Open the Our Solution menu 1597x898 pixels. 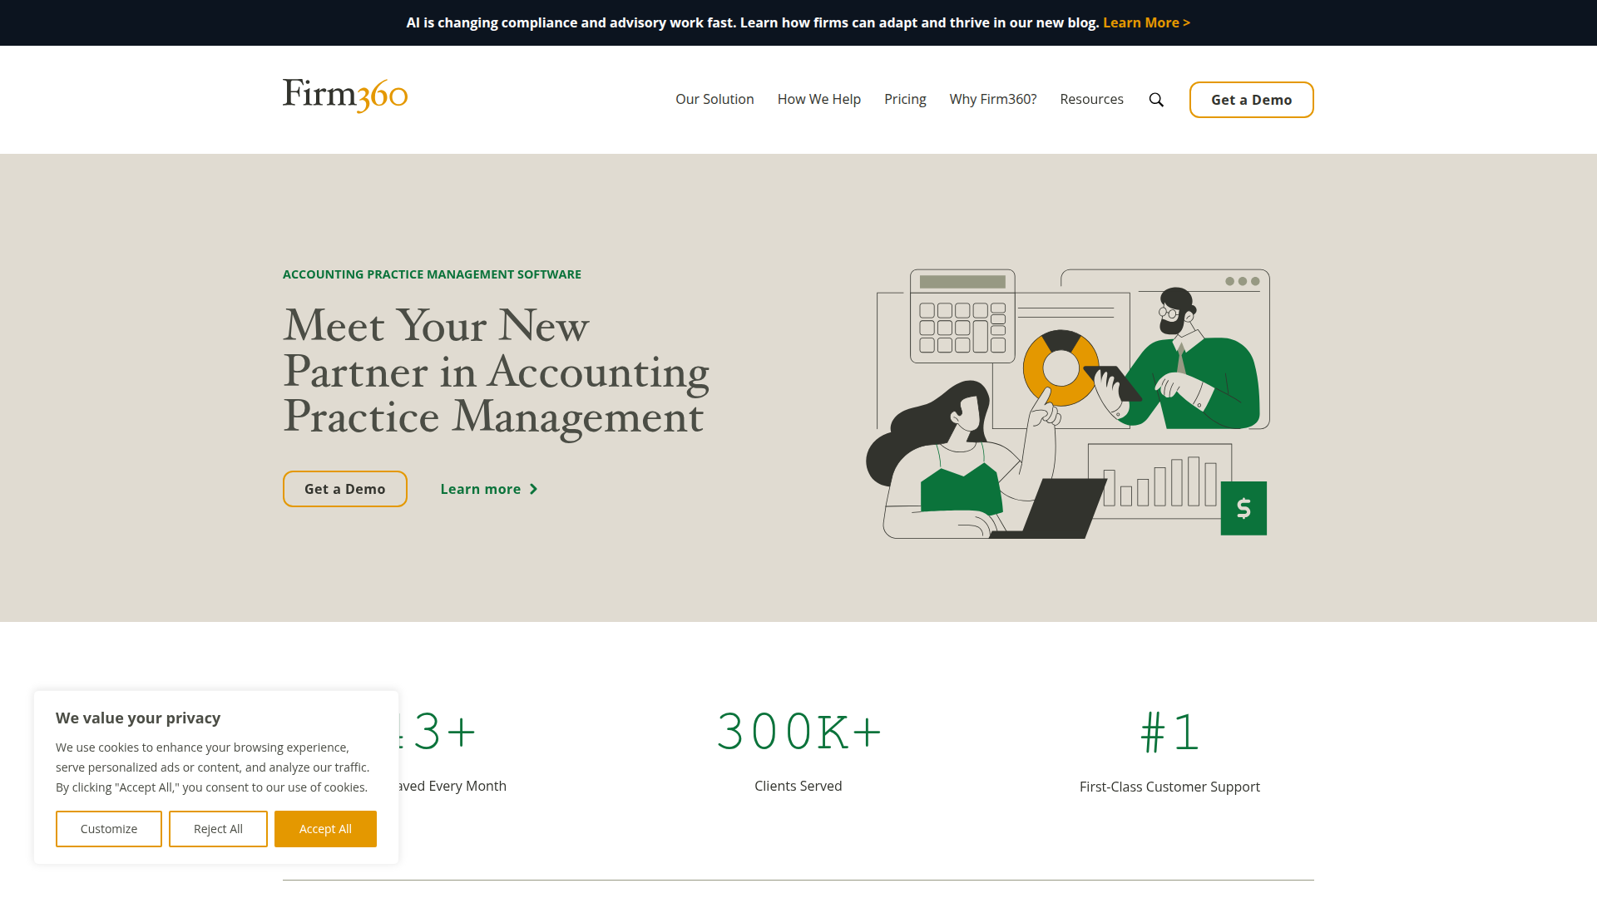click(x=714, y=100)
